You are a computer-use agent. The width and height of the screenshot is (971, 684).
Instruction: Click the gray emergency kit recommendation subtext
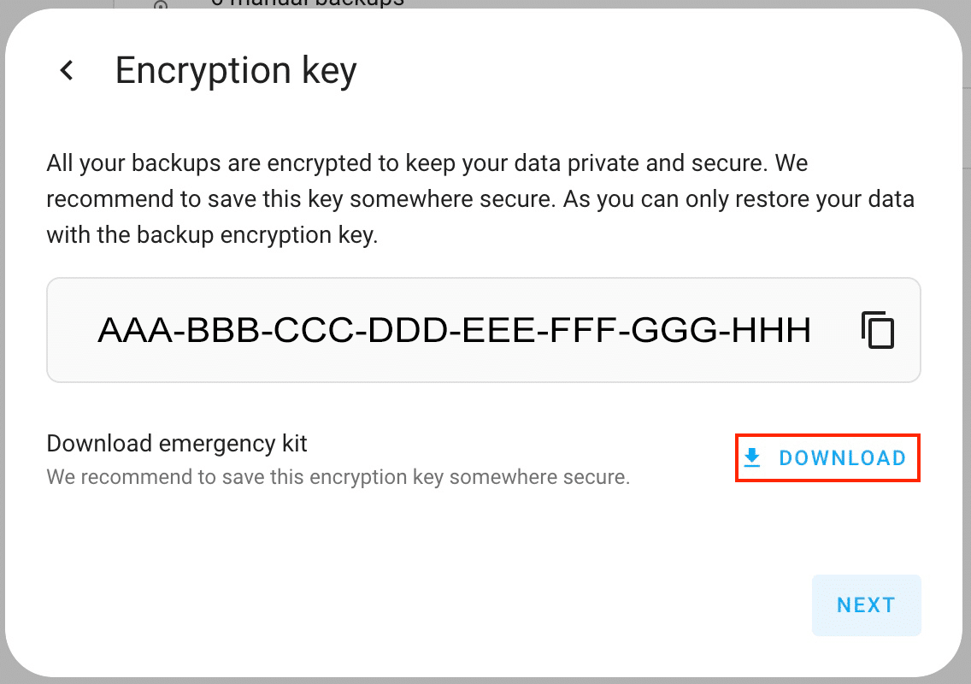(x=338, y=477)
